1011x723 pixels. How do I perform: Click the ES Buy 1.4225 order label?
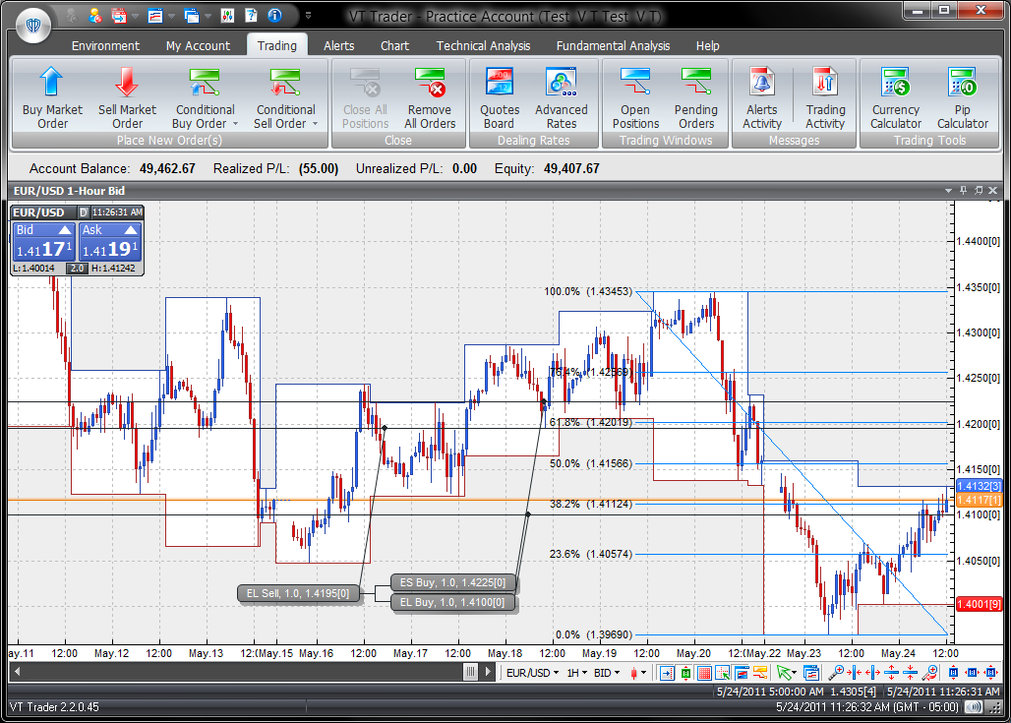click(x=453, y=581)
